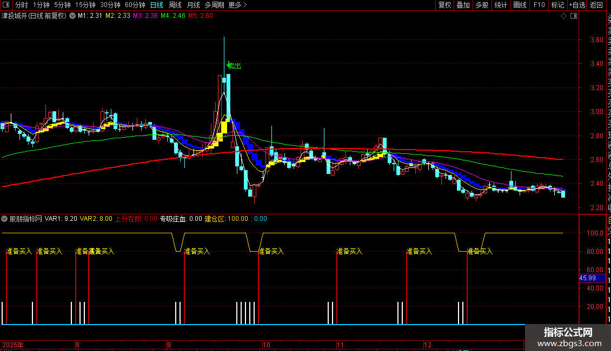Click the 统计 statistics button

(x=501, y=5)
